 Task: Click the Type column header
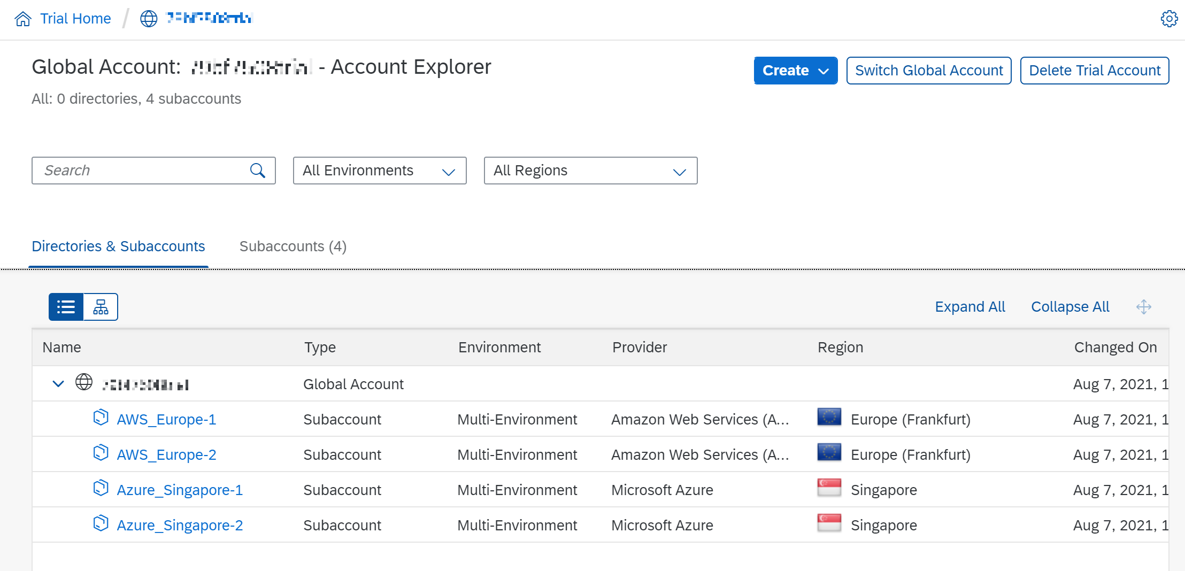click(320, 348)
